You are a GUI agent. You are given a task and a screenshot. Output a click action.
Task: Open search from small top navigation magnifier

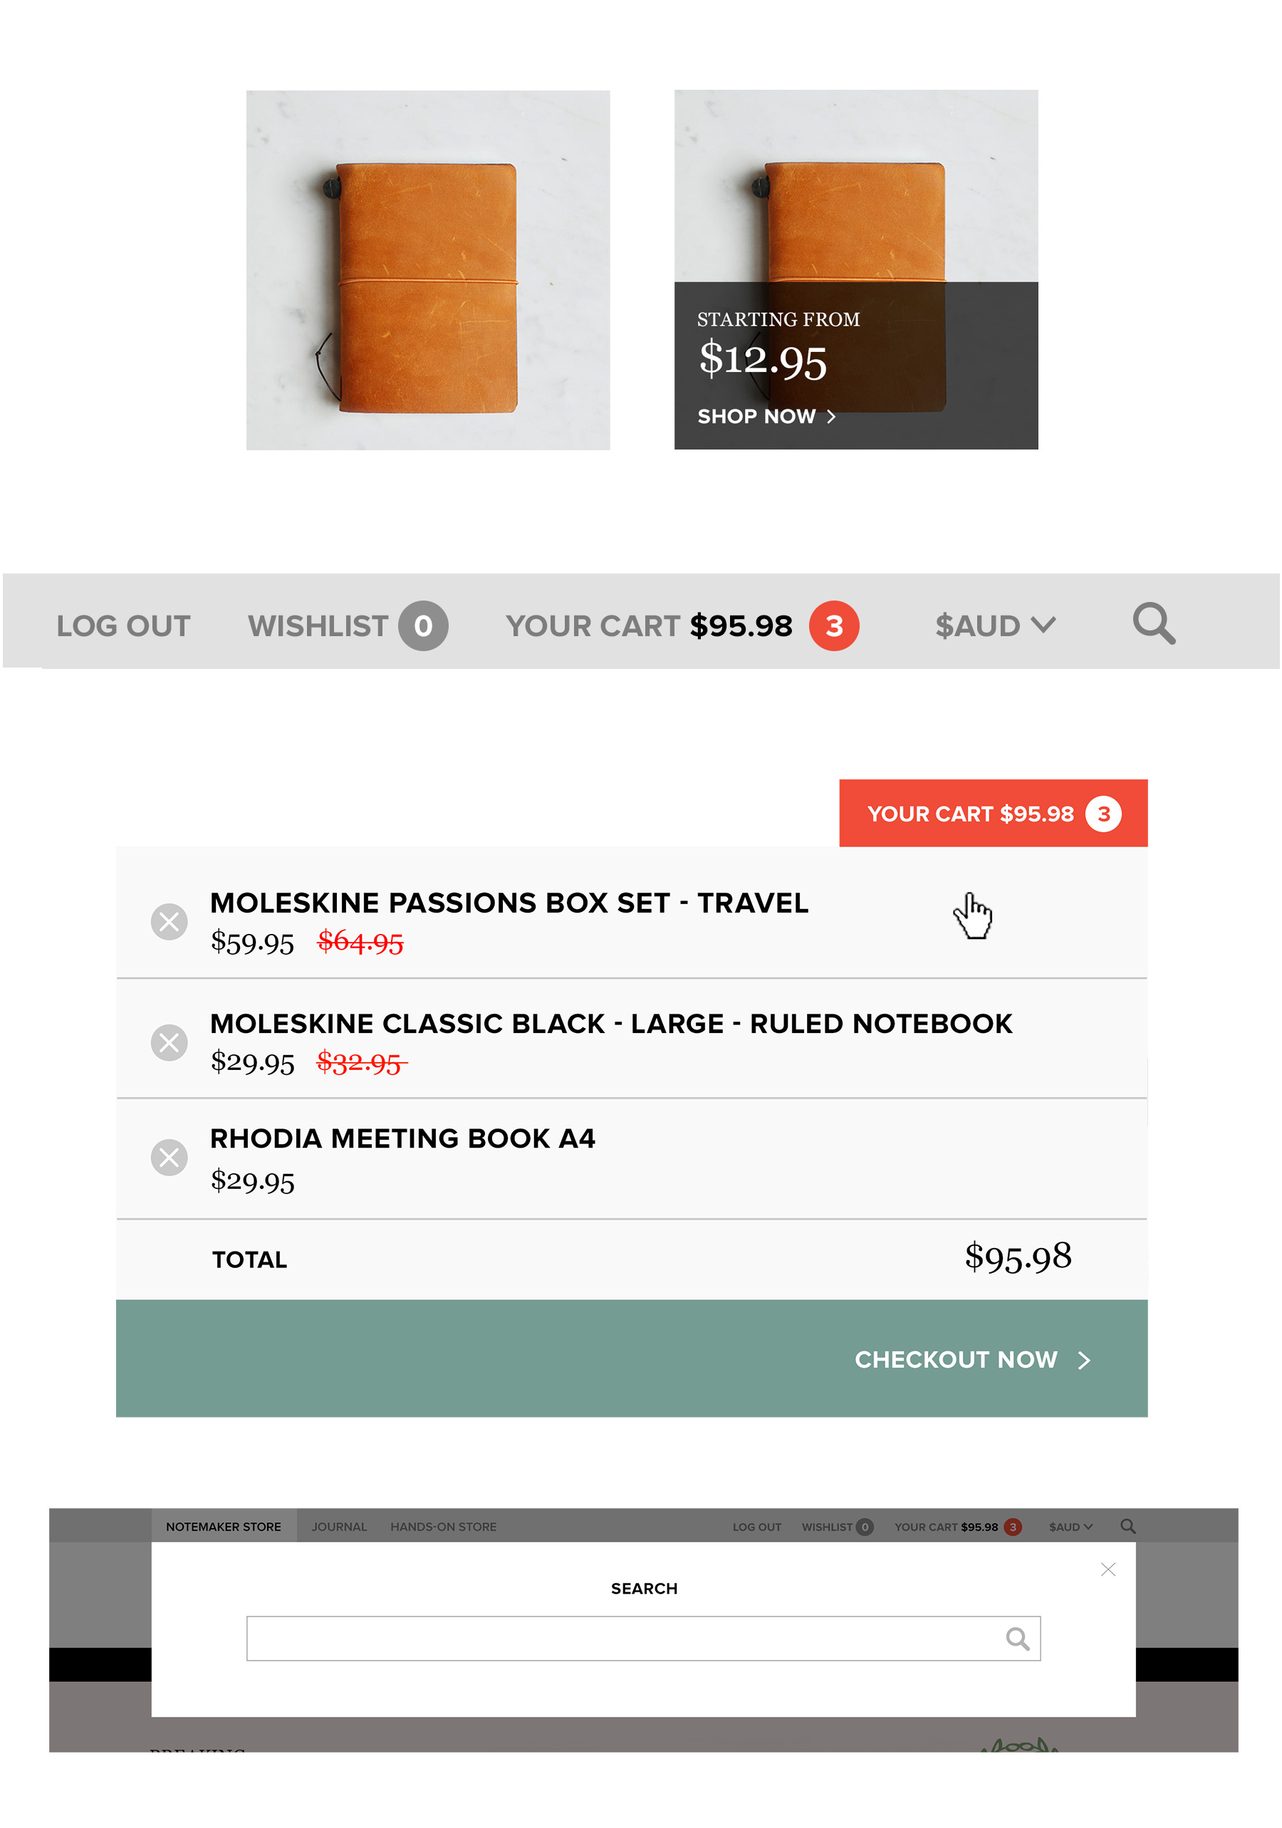[1127, 1526]
